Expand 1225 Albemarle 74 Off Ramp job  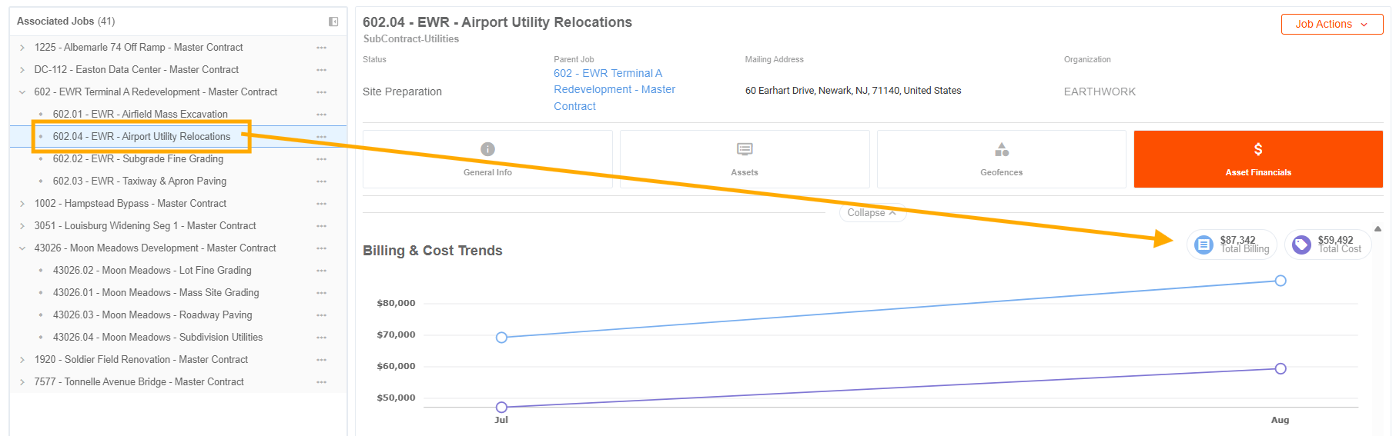(x=22, y=48)
